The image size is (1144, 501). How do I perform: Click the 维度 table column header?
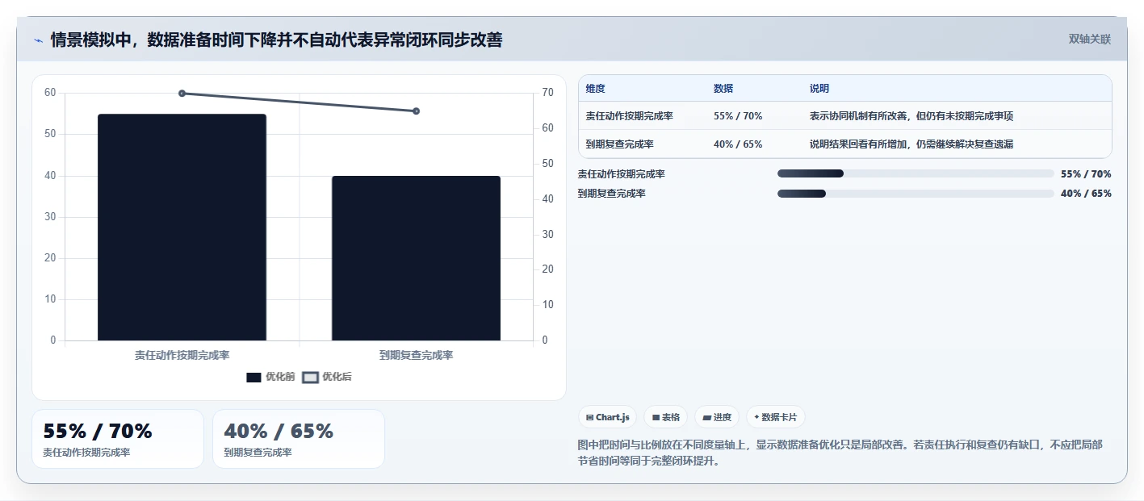click(596, 89)
